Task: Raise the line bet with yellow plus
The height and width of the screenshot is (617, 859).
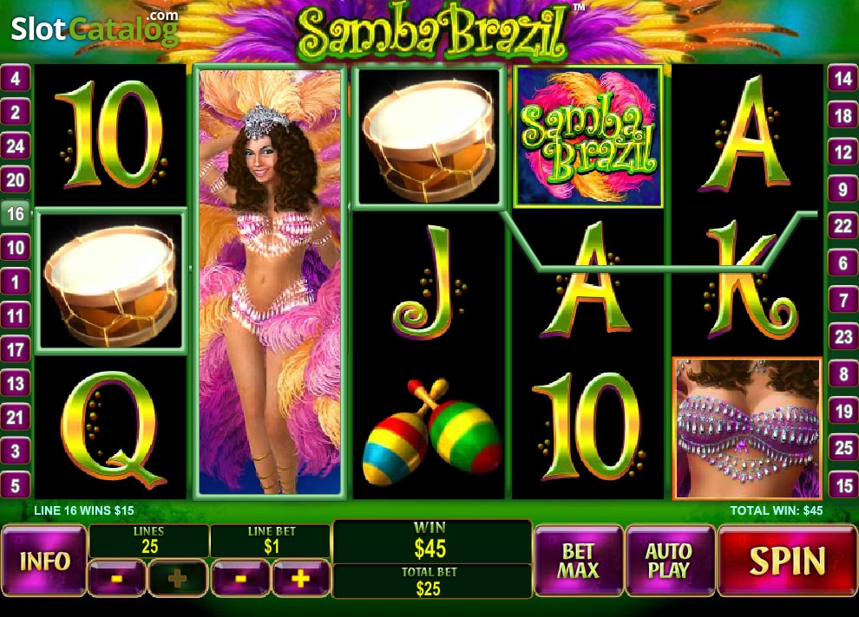Action: pos(301,578)
